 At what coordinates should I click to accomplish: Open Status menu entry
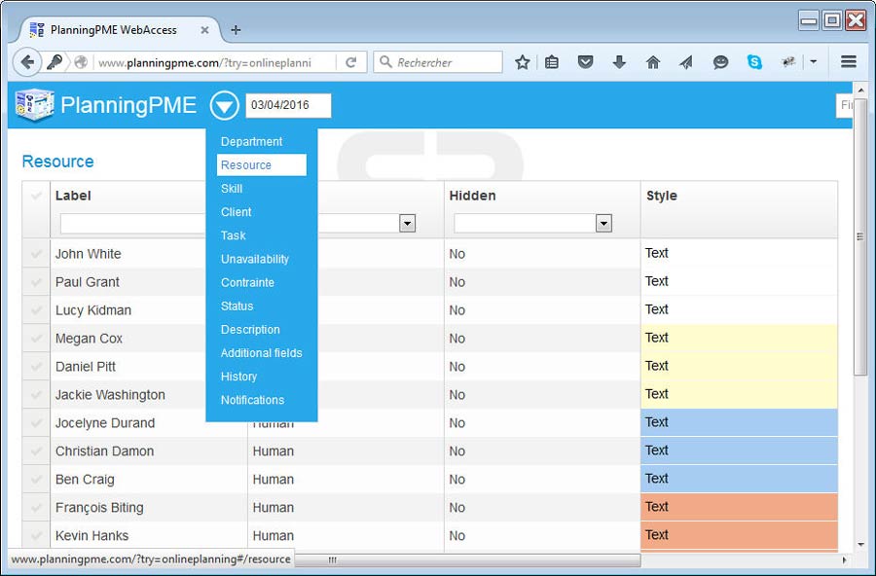[x=237, y=306]
